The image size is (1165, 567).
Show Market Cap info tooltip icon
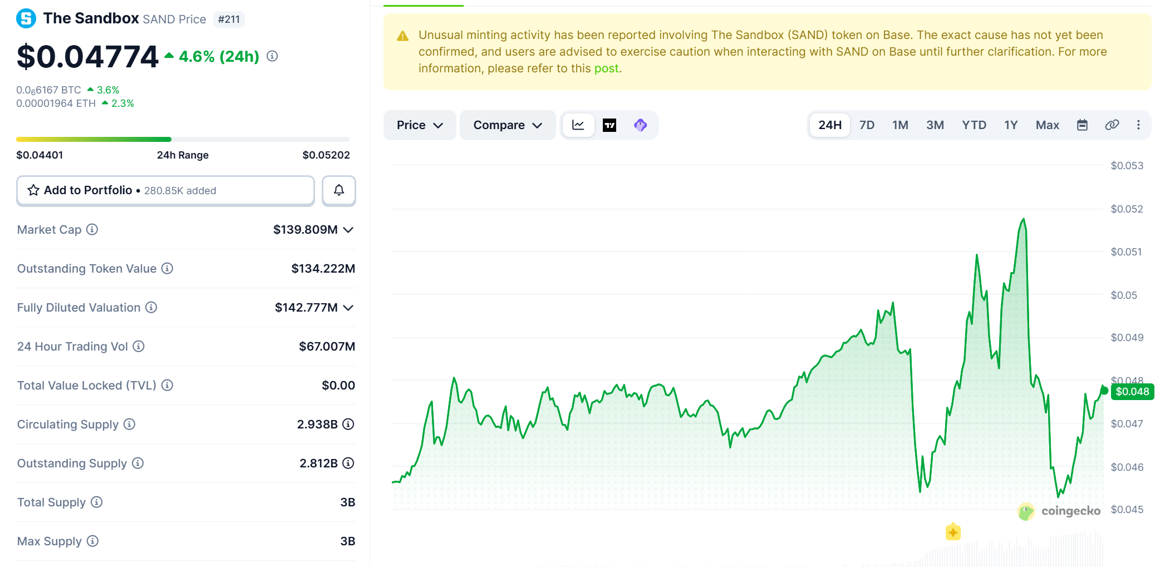pos(92,229)
